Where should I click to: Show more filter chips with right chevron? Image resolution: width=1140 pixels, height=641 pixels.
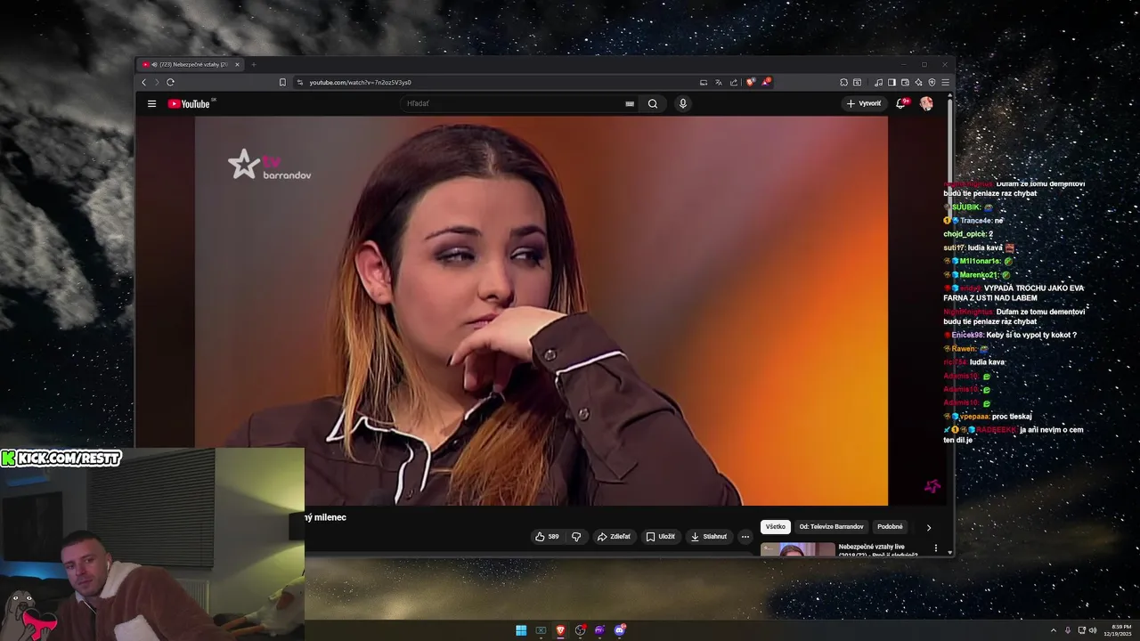click(x=928, y=527)
